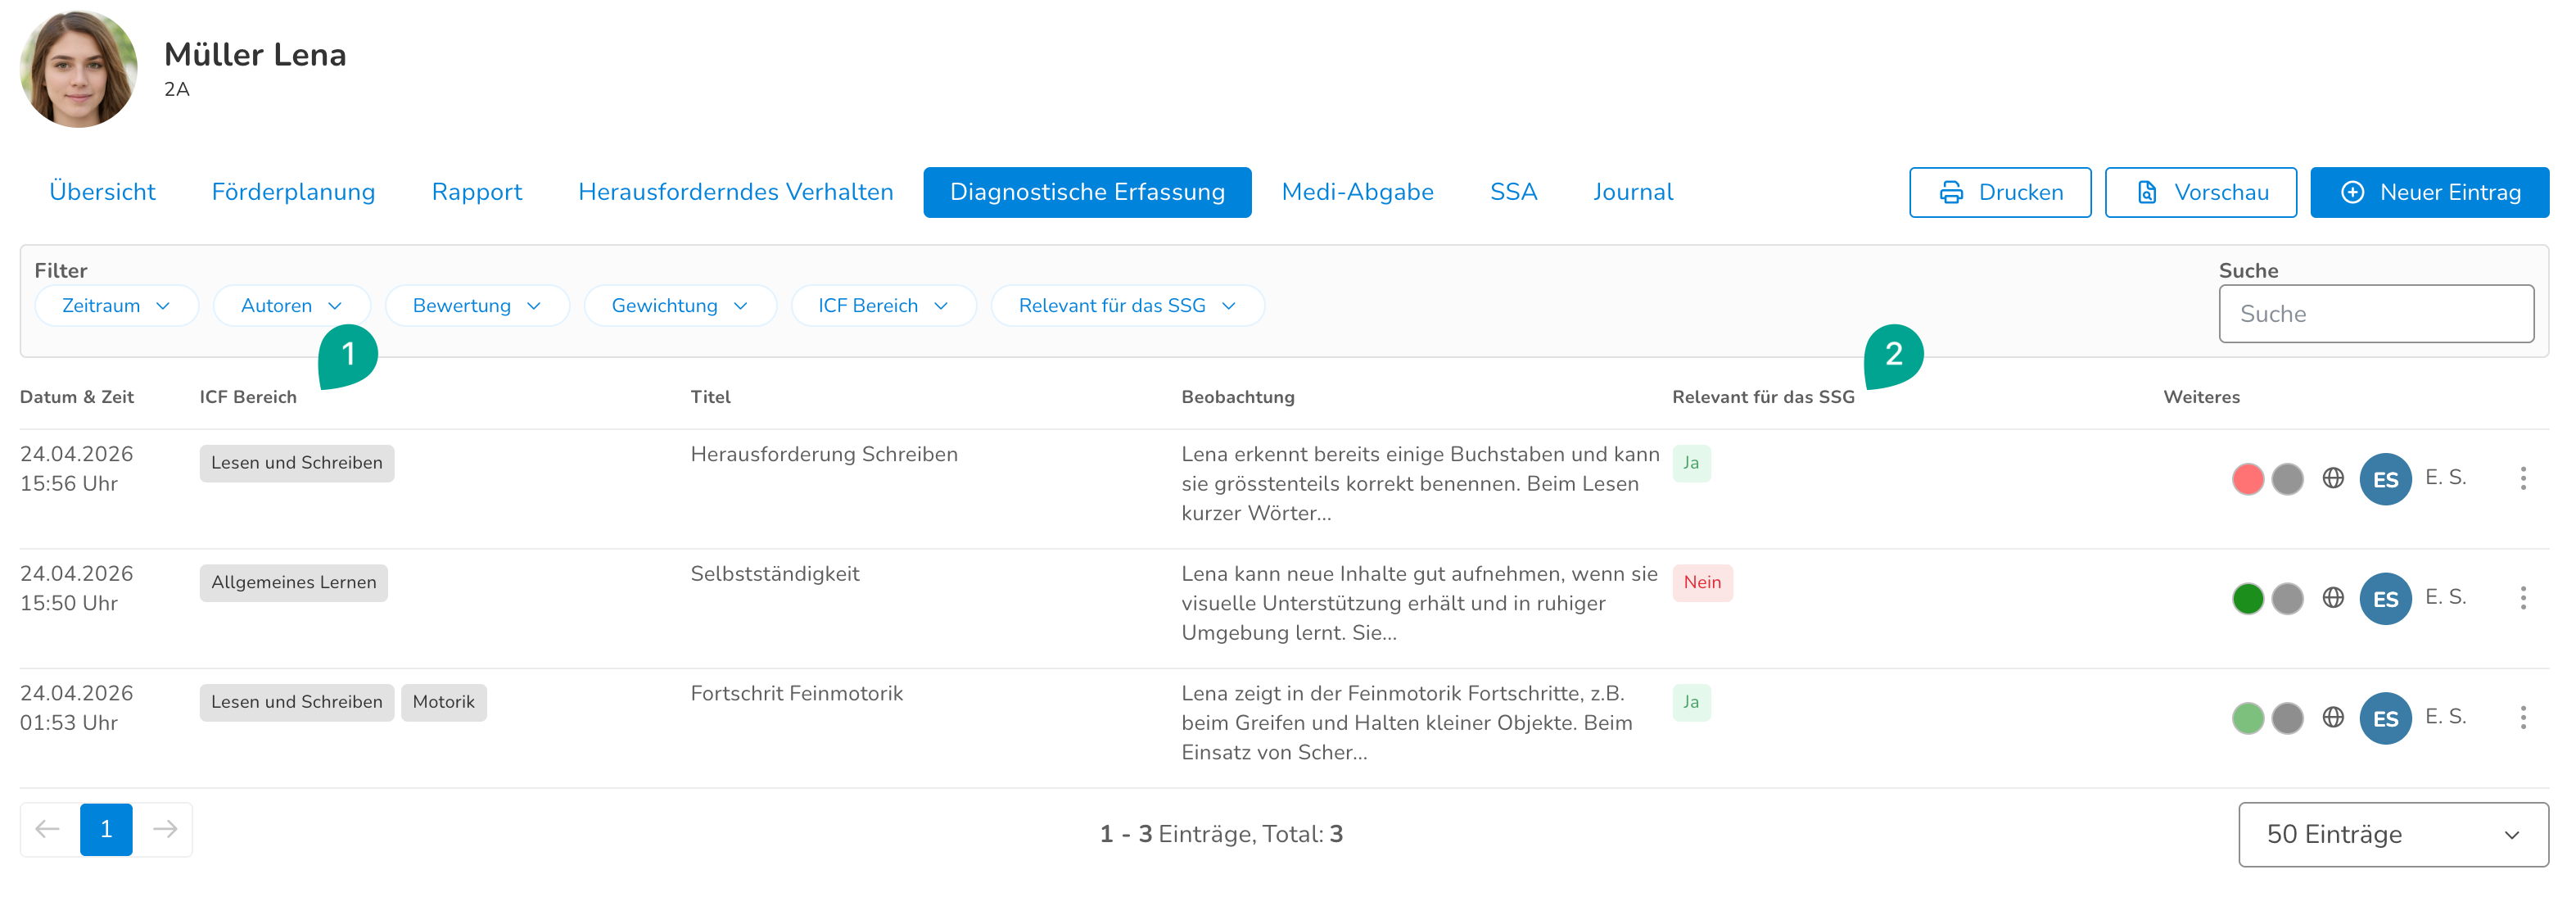
Task: Expand the Relevant für das SSG filter
Action: [1127, 306]
